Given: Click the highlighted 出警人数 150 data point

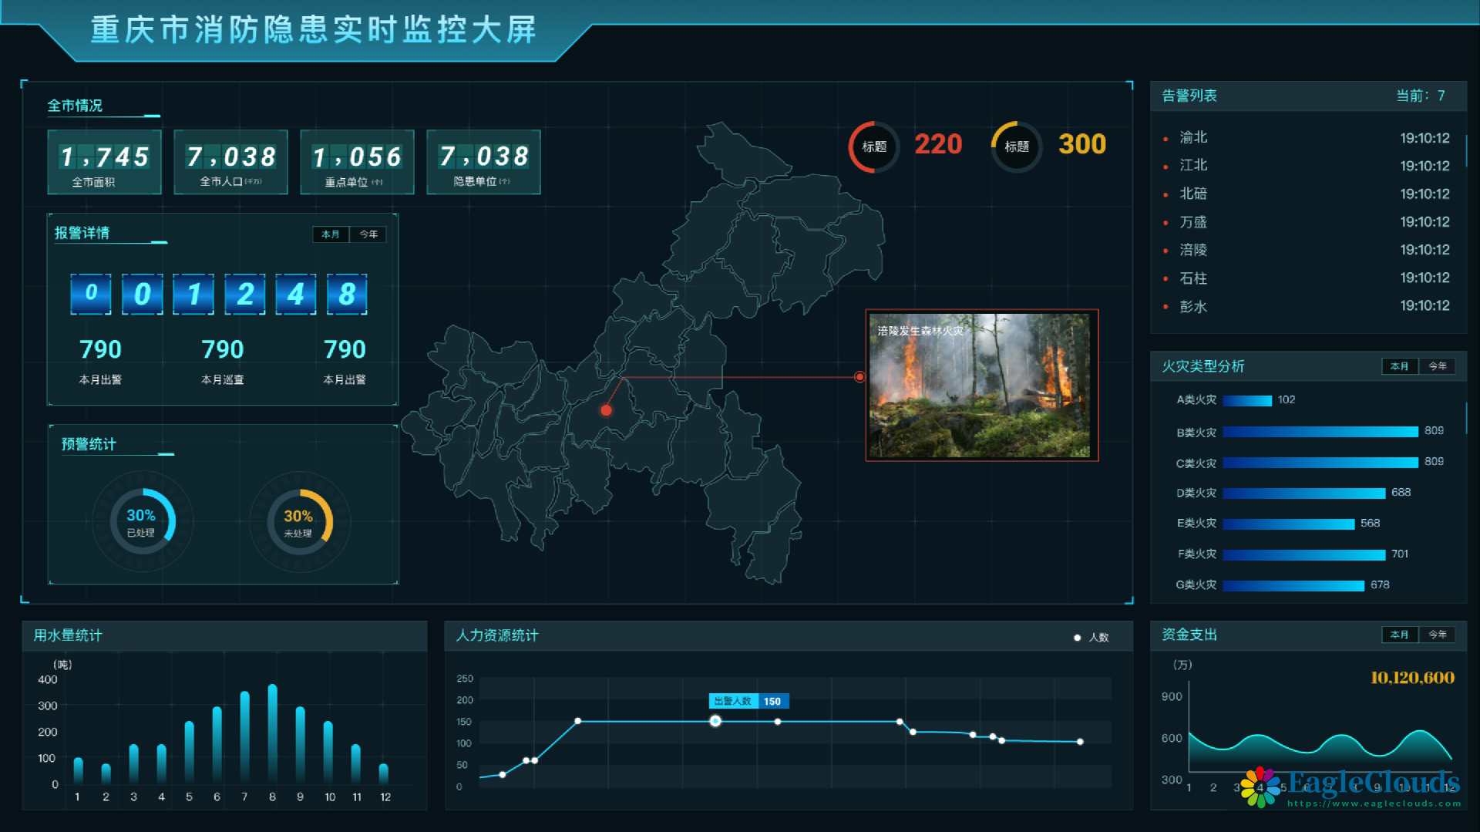Looking at the screenshot, I should point(715,721).
